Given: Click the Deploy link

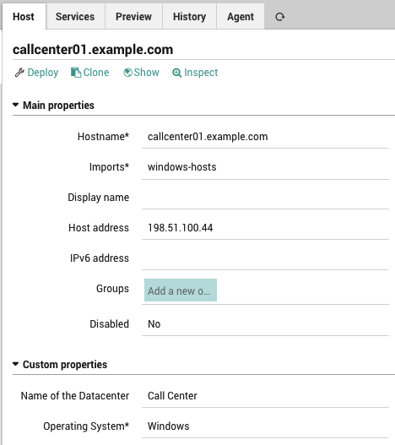Looking at the screenshot, I should click(43, 73).
